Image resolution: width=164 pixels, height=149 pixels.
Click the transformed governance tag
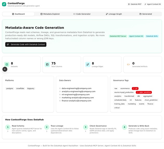click(x=129, y=96)
